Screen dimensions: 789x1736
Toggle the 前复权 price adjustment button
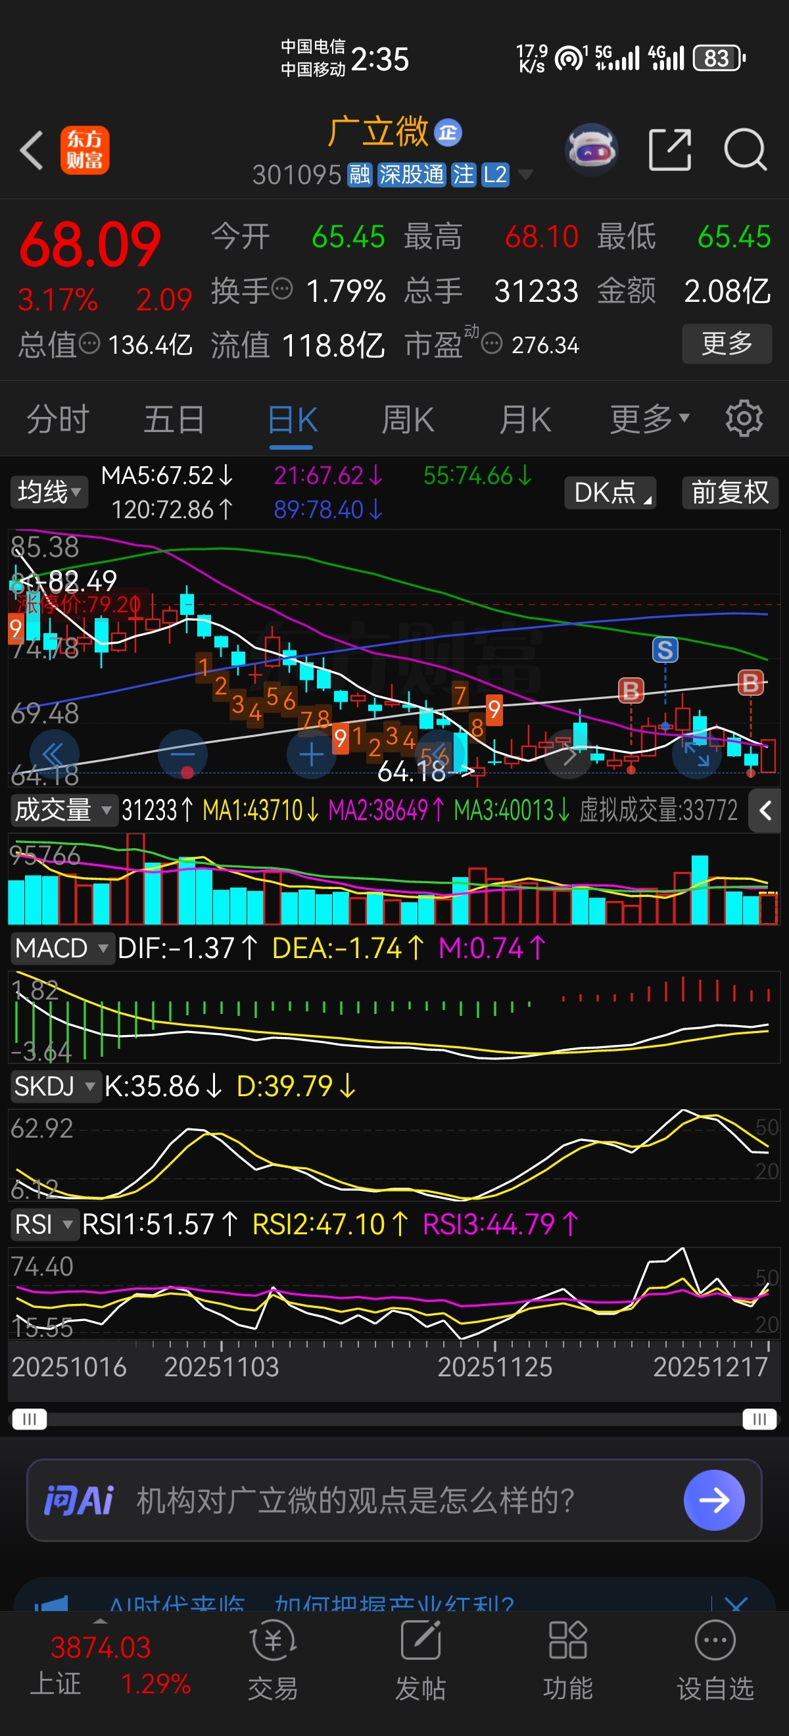[x=730, y=493]
